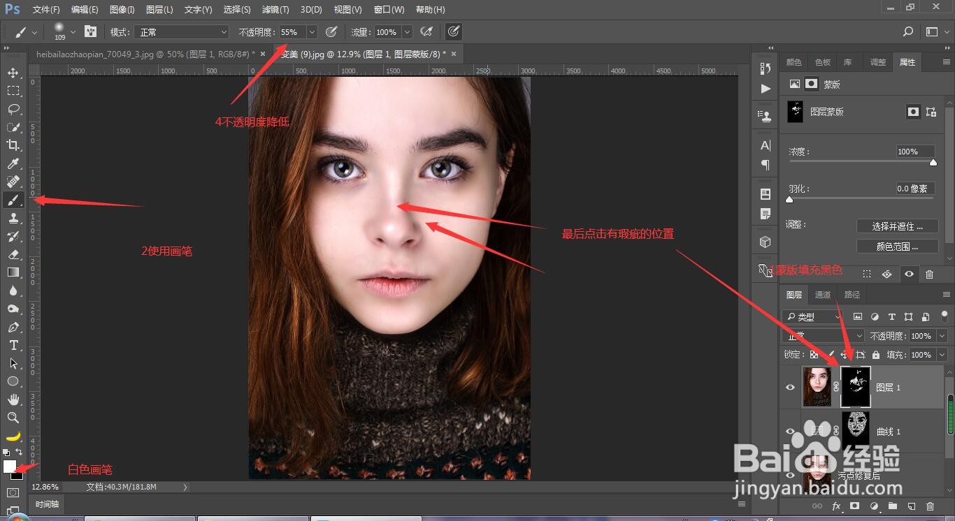Viewport: 955px width, 521px height.
Task: Open layer filter 类型 dropdown
Action: pos(814,317)
